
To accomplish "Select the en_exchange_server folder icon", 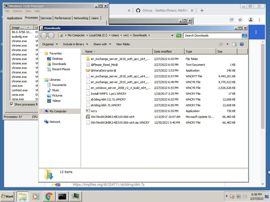I will coord(88,59).
